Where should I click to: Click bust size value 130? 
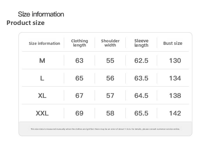click(175, 61)
